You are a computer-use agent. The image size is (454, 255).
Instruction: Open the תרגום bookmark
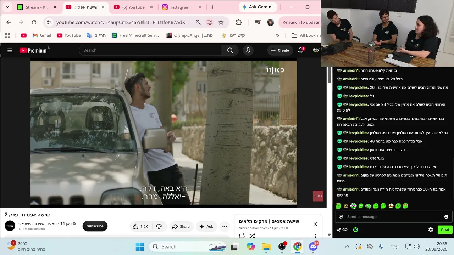pos(96,35)
